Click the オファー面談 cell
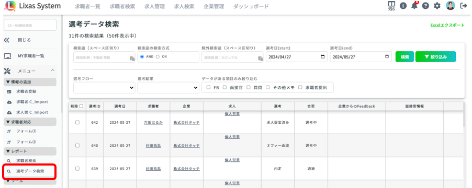This screenshot has height=188, width=472. (278, 145)
